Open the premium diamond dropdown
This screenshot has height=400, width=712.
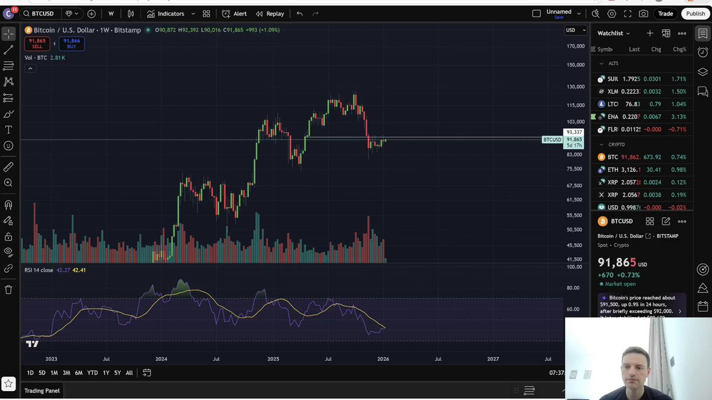pos(71,14)
